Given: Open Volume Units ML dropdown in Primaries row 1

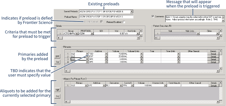Looking at the screenshot, I should (x=142, y=54).
